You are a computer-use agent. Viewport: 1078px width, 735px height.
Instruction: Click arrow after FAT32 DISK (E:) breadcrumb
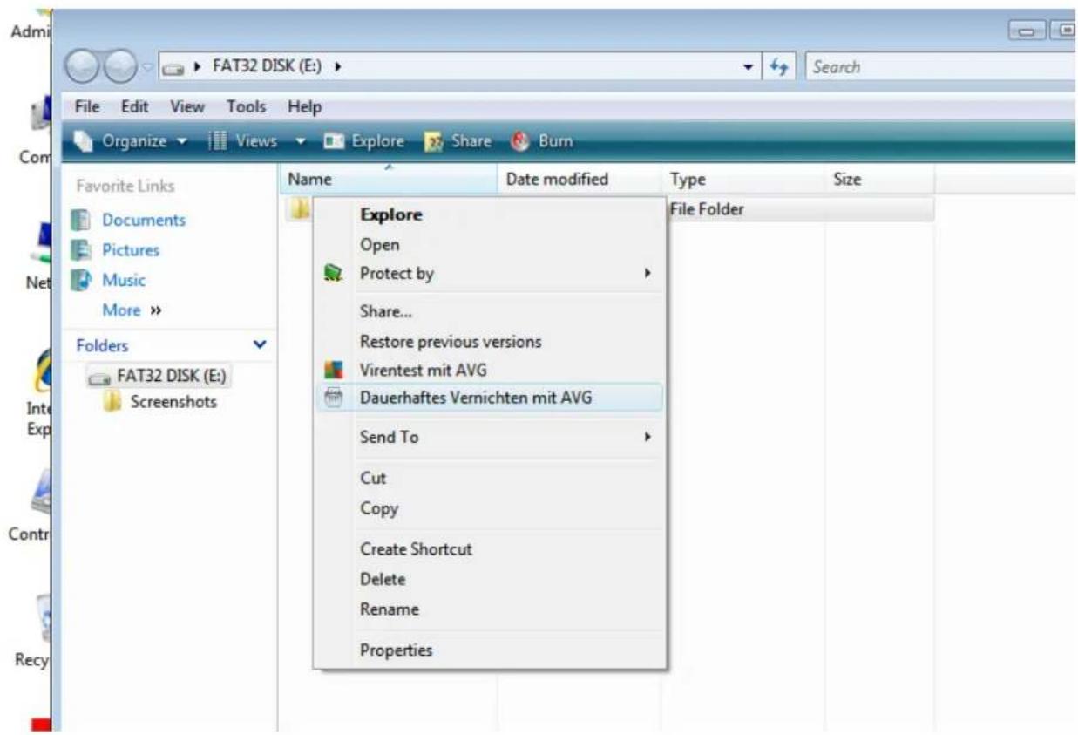point(336,67)
